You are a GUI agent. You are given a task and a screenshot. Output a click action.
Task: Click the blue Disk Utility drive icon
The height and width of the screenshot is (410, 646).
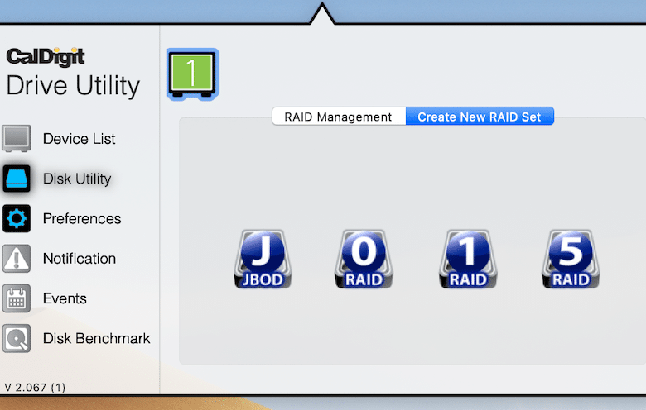pos(17,179)
